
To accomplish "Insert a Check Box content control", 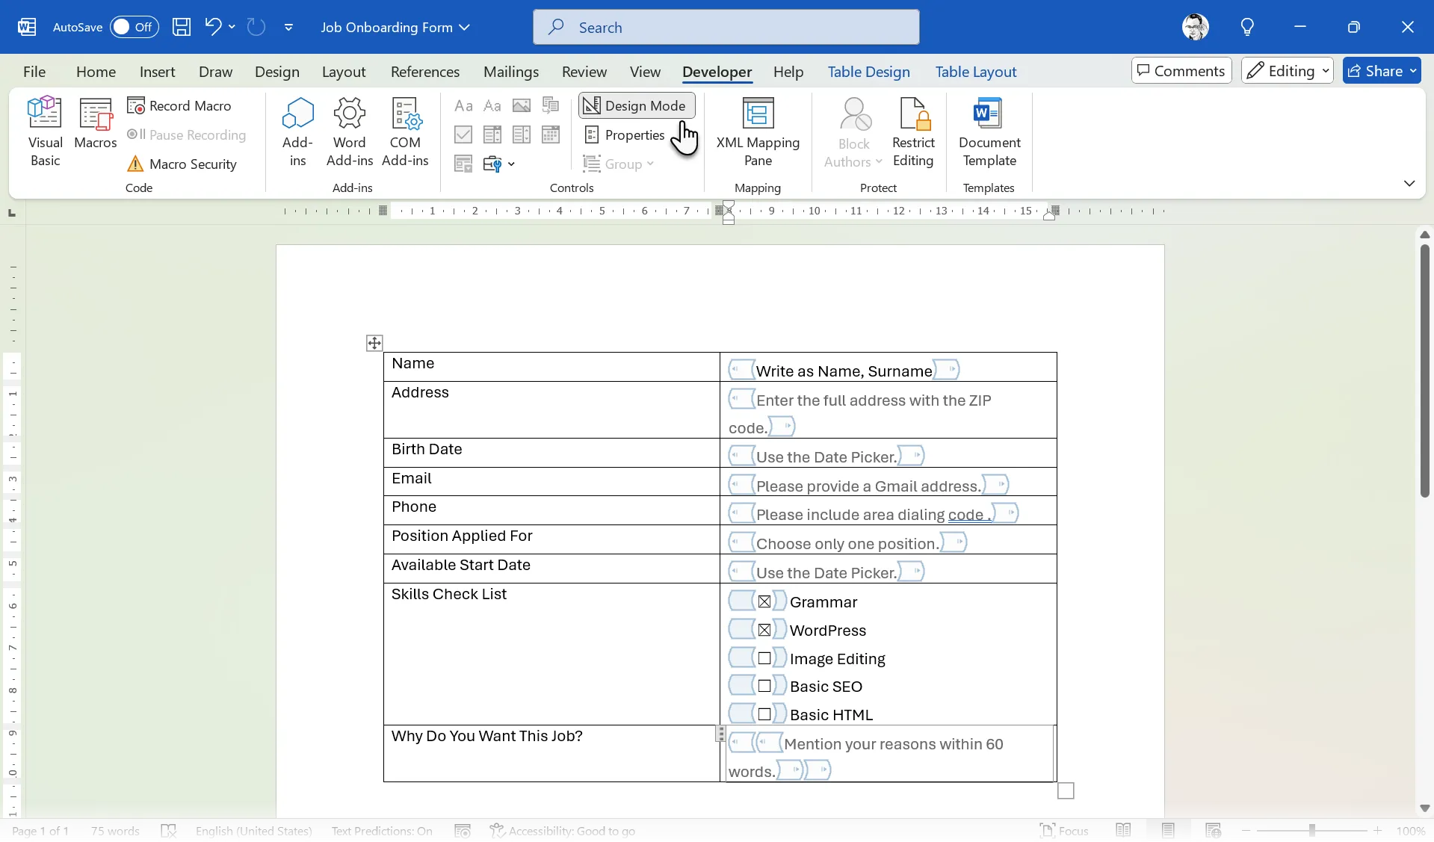I will [x=463, y=134].
